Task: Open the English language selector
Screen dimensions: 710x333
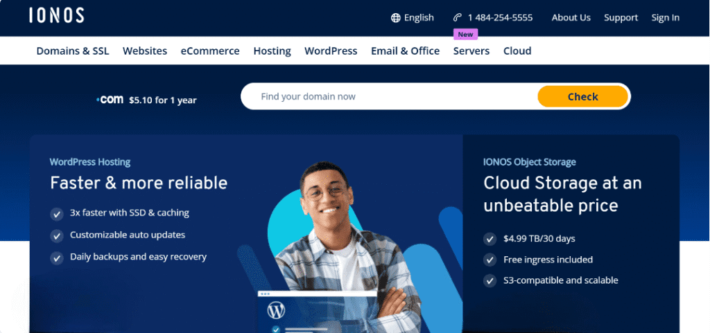Action: (413, 17)
